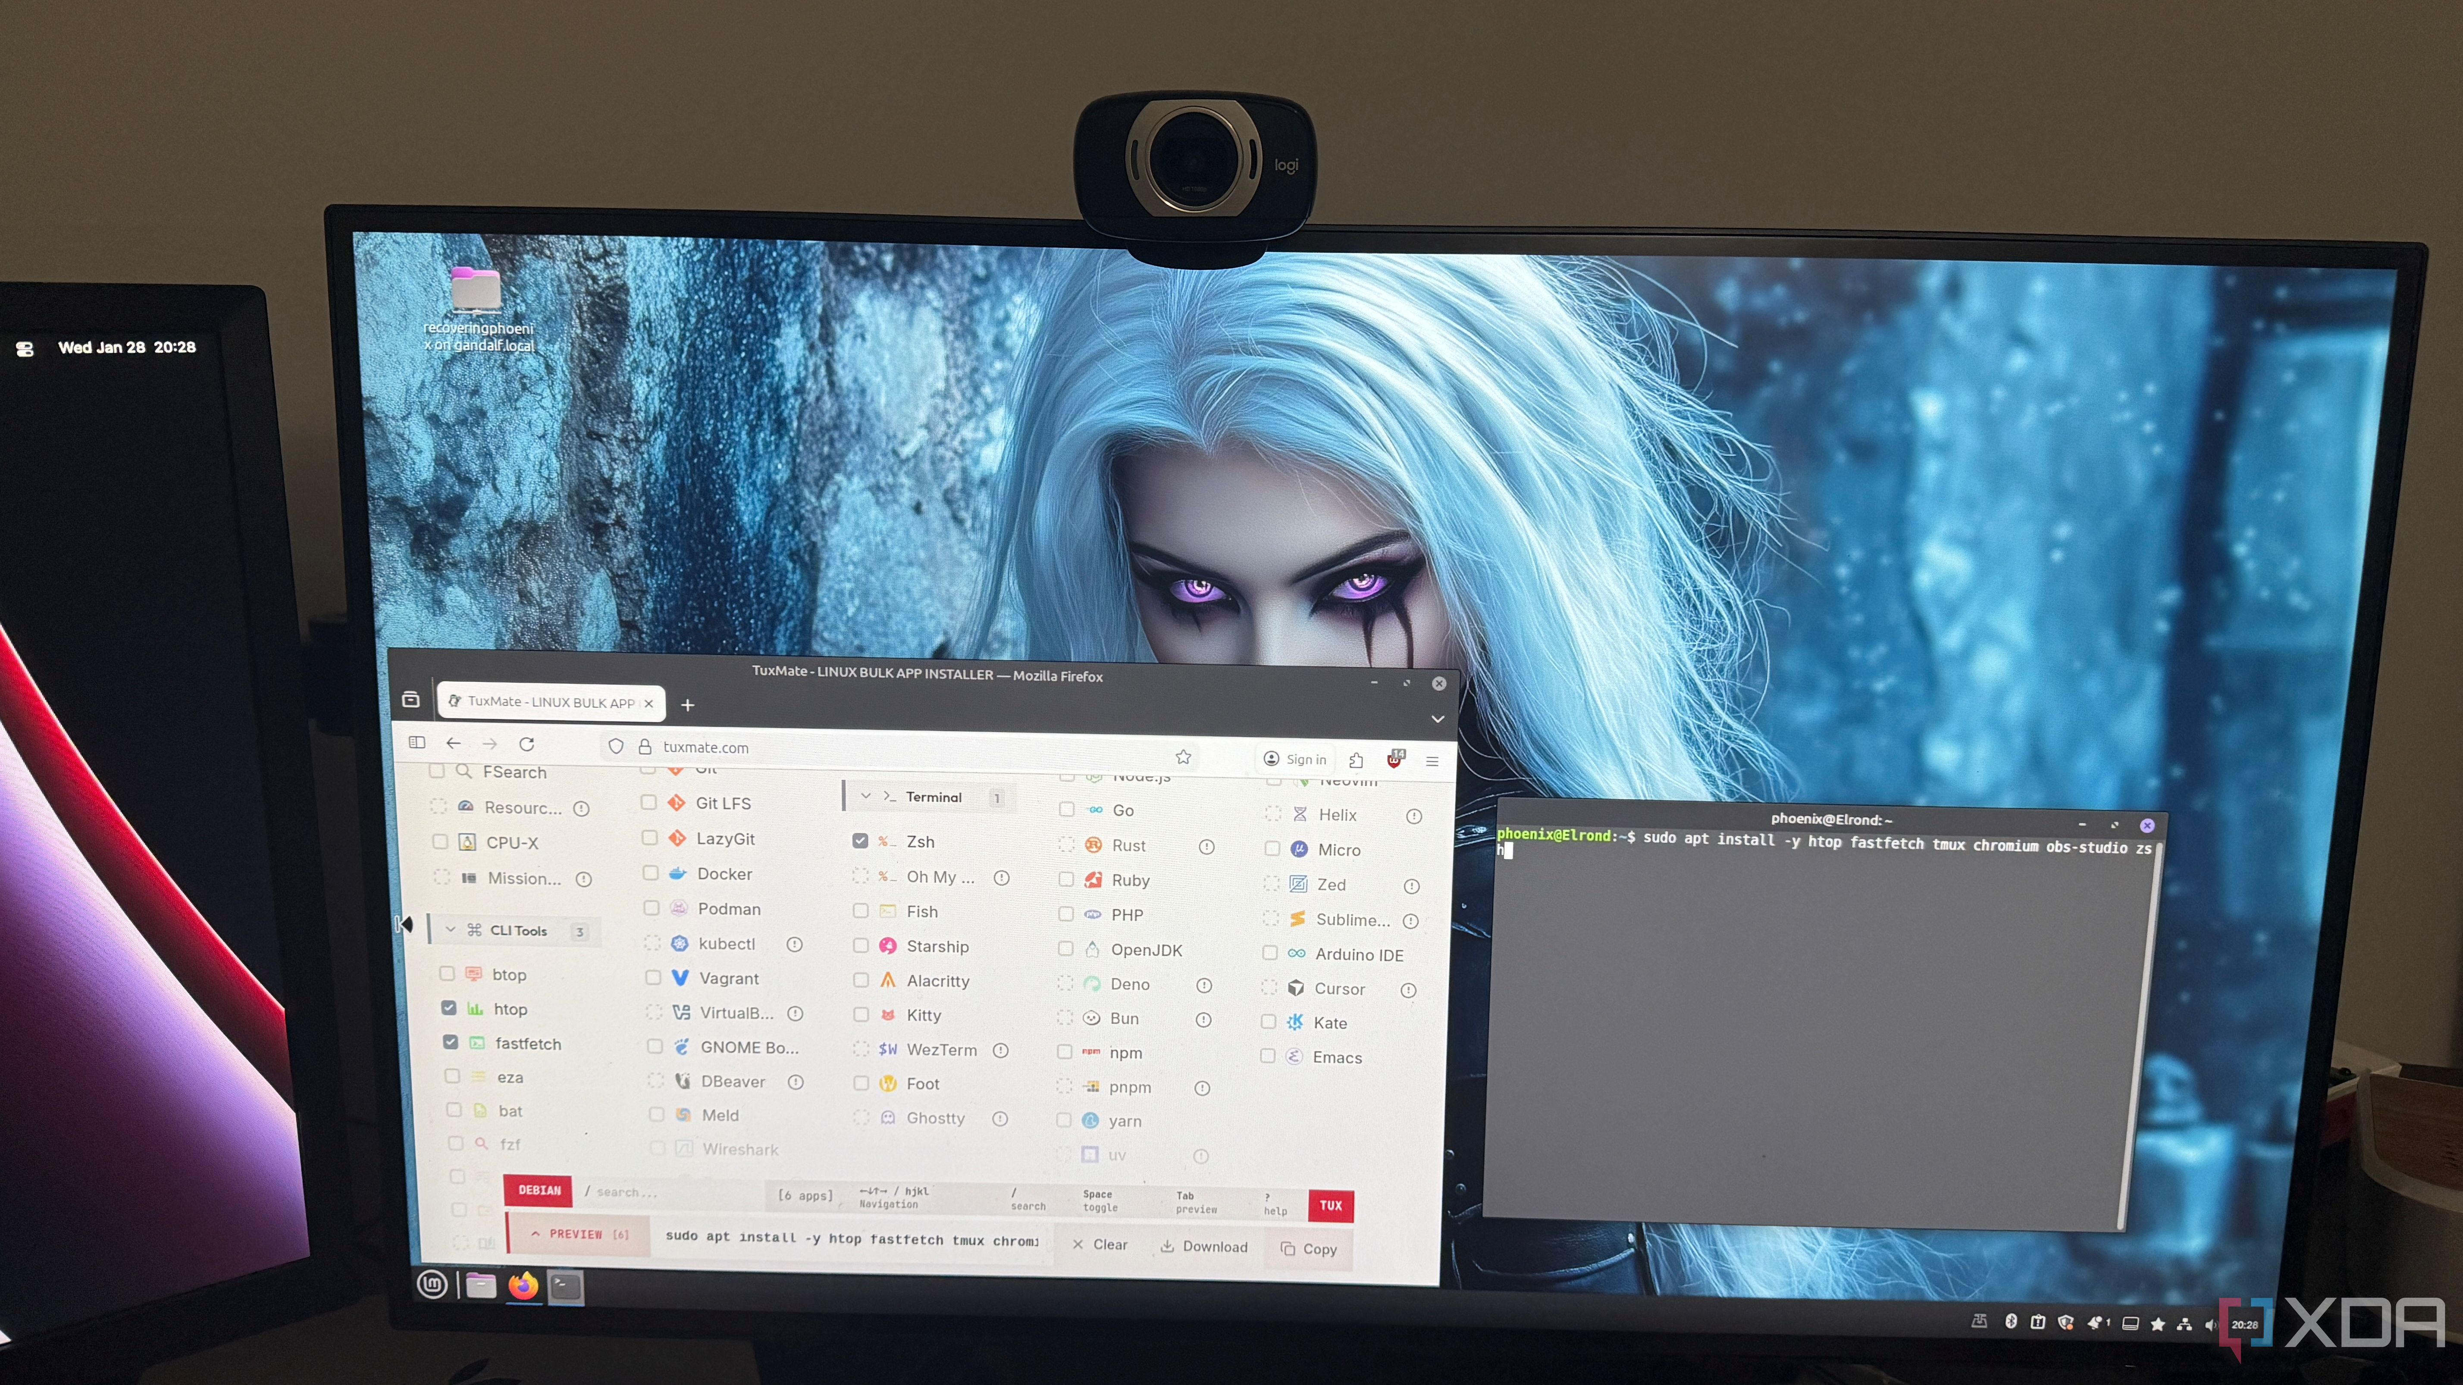Tick the Docker checkbox
The height and width of the screenshot is (1385, 2463).
pos(650,872)
